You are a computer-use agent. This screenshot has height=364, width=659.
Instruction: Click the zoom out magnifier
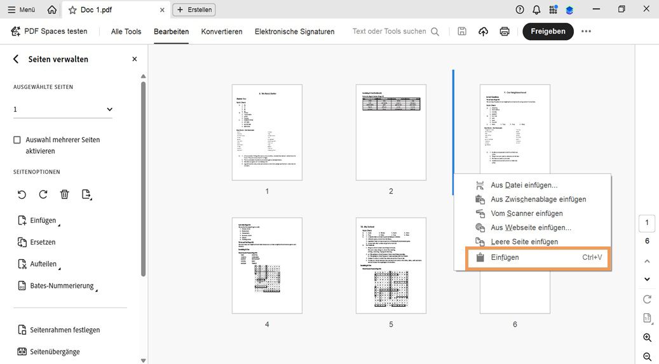tap(647, 357)
